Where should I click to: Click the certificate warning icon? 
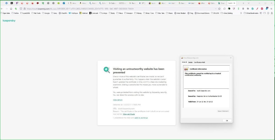(186, 69)
